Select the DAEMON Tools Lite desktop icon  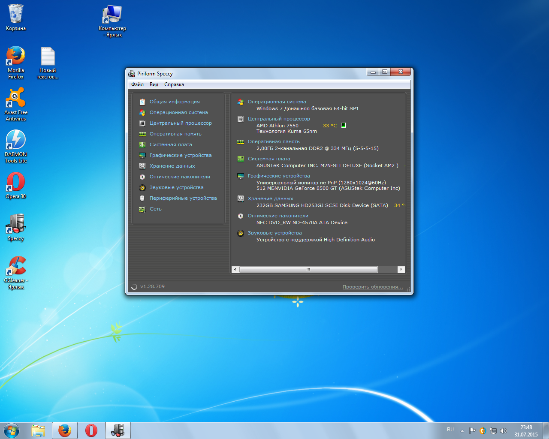point(16,147)
